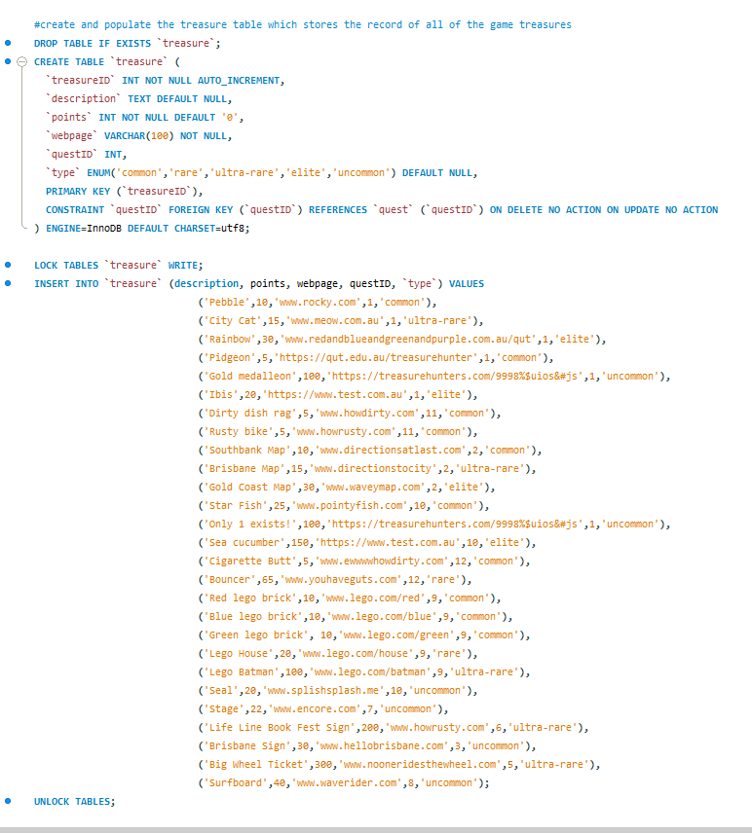Click the 'Red lego brick' values row
The image size is (752, 833).
click(350, 598)
